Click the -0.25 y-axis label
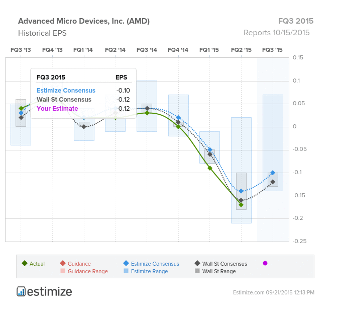Viewport: 339px width, 312px height. [x=299, y=241]
